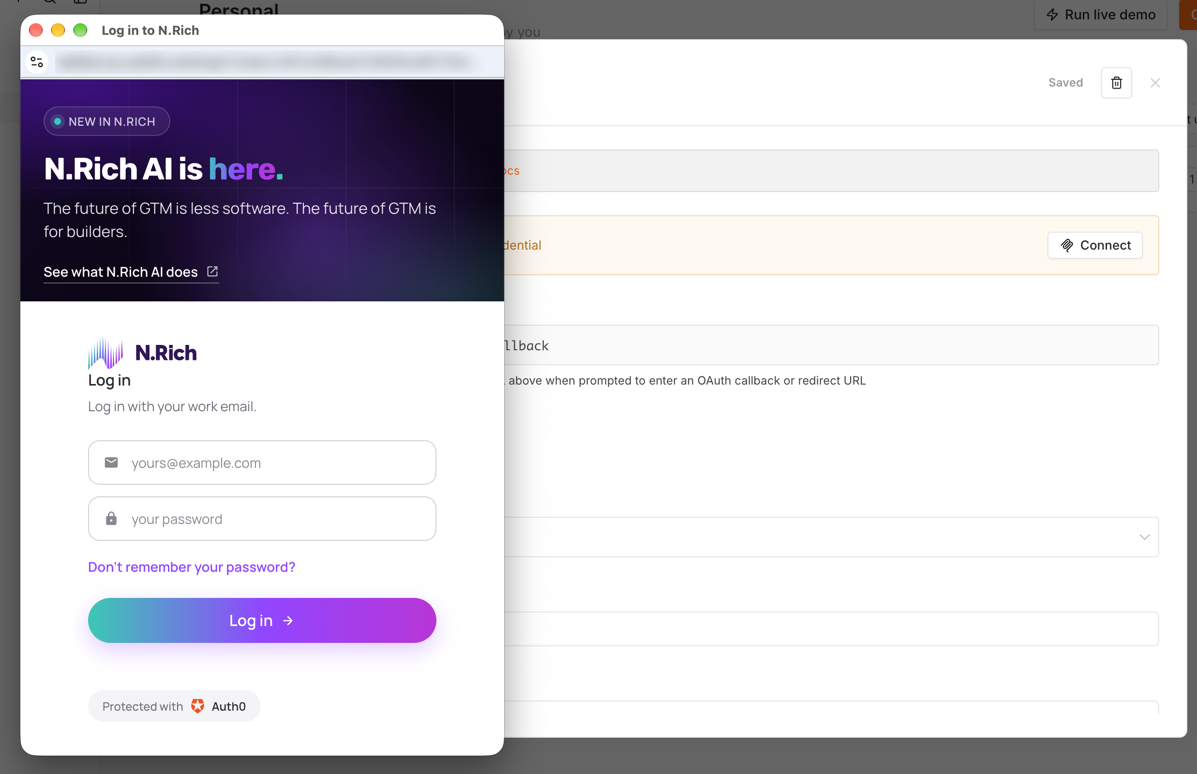The height and width of the screenshot is (774, 1197).
Task: Click the N.Rich AI is here headline
Action: pyautogui.click(x=164, y=169)
